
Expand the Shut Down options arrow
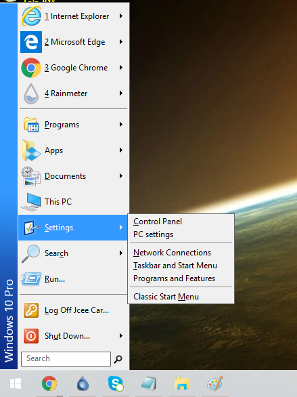point(121,336)
